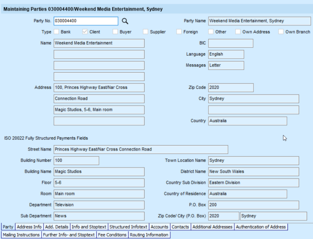Click District Name field New South Wales
This screenshot has width=313, height=239.
(x=253, y=172)
